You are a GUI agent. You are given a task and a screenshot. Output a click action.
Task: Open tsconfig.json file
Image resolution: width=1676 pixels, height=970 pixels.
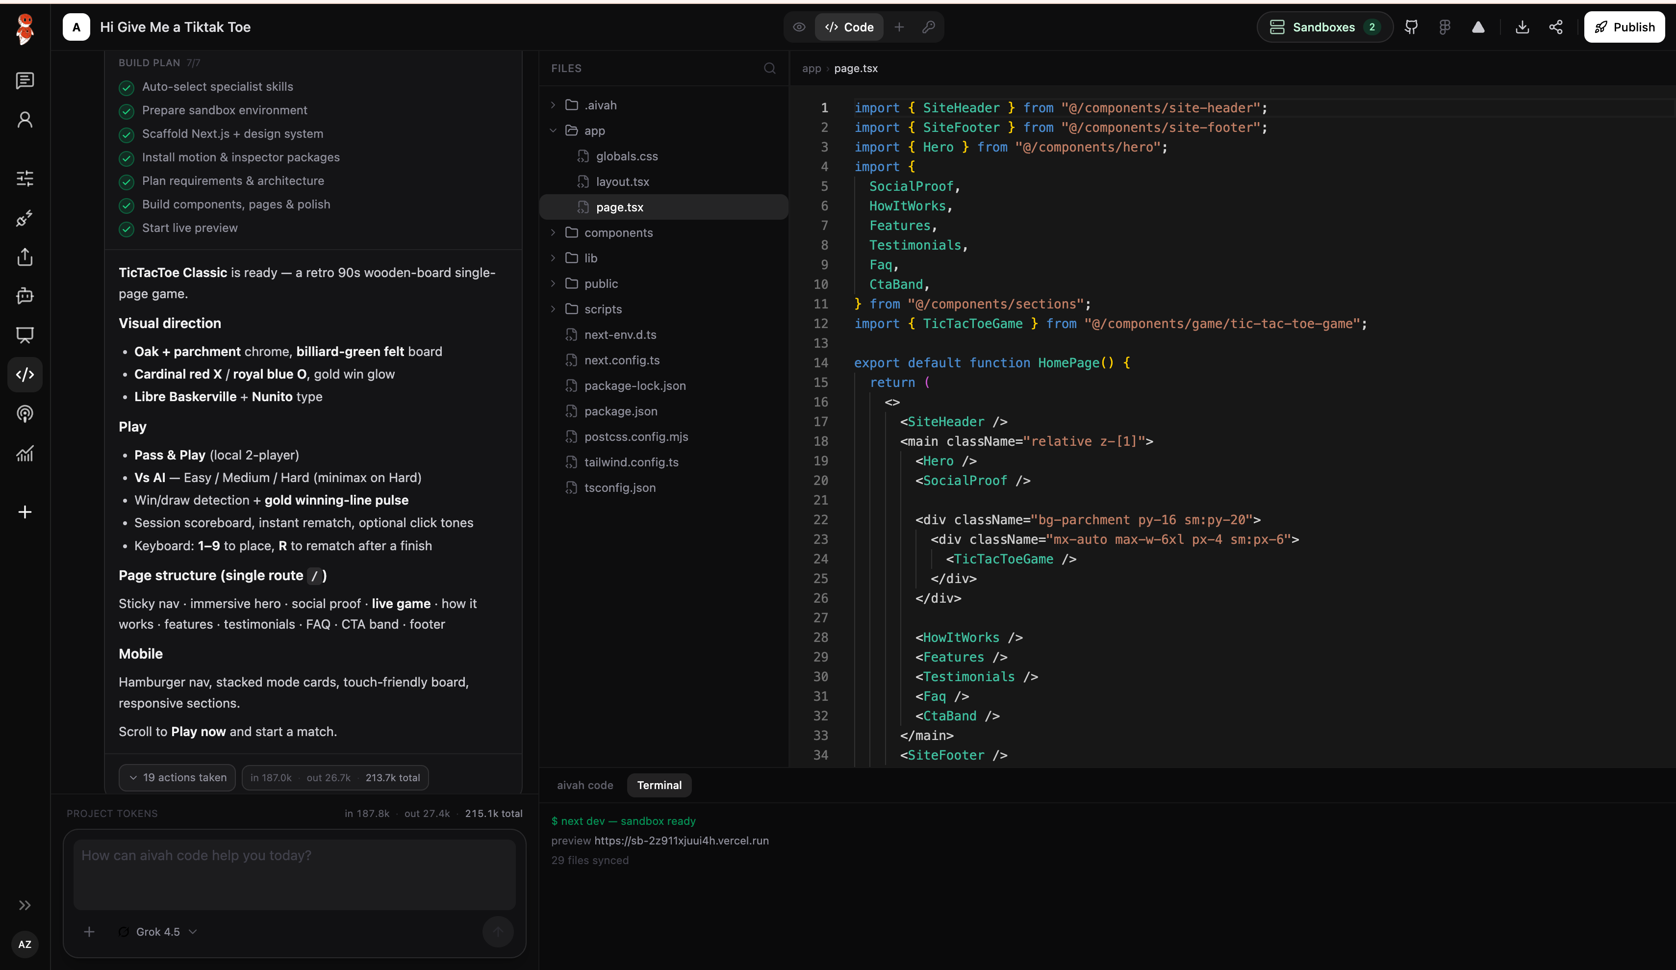point(663,487)
